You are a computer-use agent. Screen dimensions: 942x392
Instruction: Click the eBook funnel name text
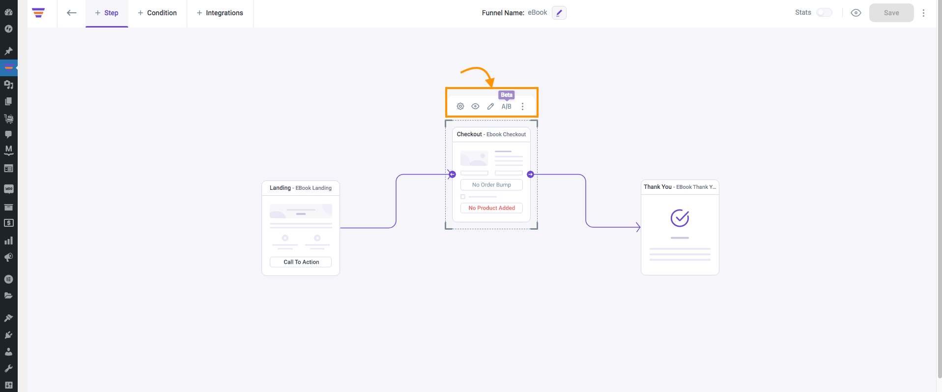[x=538, y=13]
